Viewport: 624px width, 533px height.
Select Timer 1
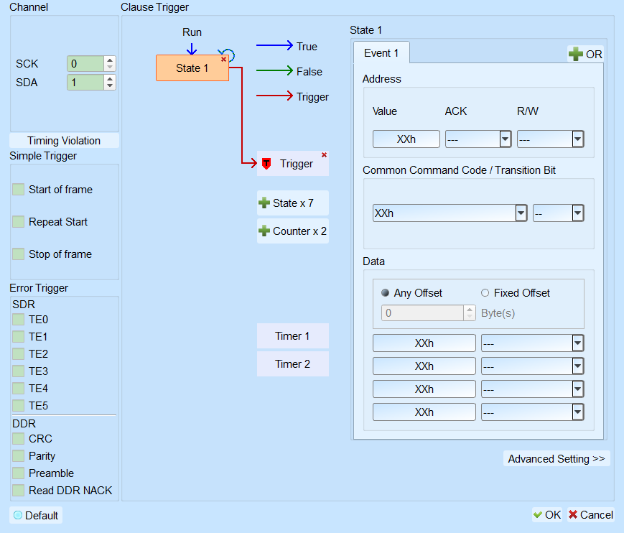pyautogui.click(x=293, y=336)
